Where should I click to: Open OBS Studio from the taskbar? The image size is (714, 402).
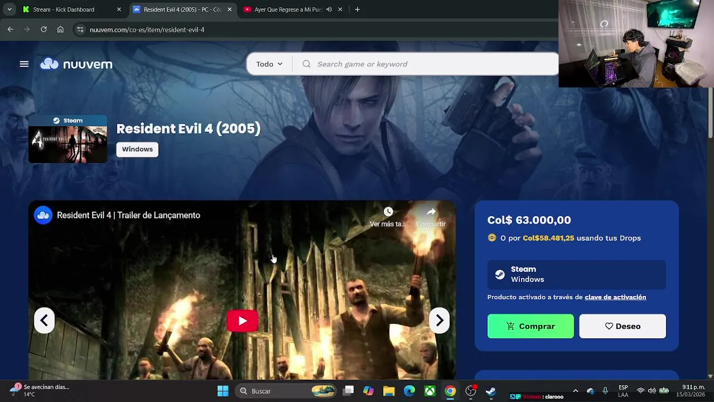tap(471, 391)
